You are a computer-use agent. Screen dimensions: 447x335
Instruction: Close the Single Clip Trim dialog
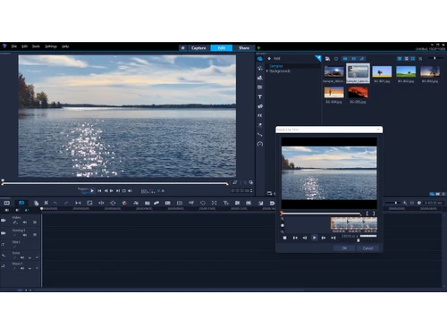[378, 130]
